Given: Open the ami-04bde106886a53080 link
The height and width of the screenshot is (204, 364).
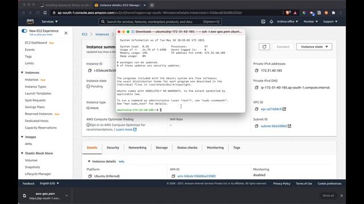Looking at the screenshot, I should pos(196,176).
